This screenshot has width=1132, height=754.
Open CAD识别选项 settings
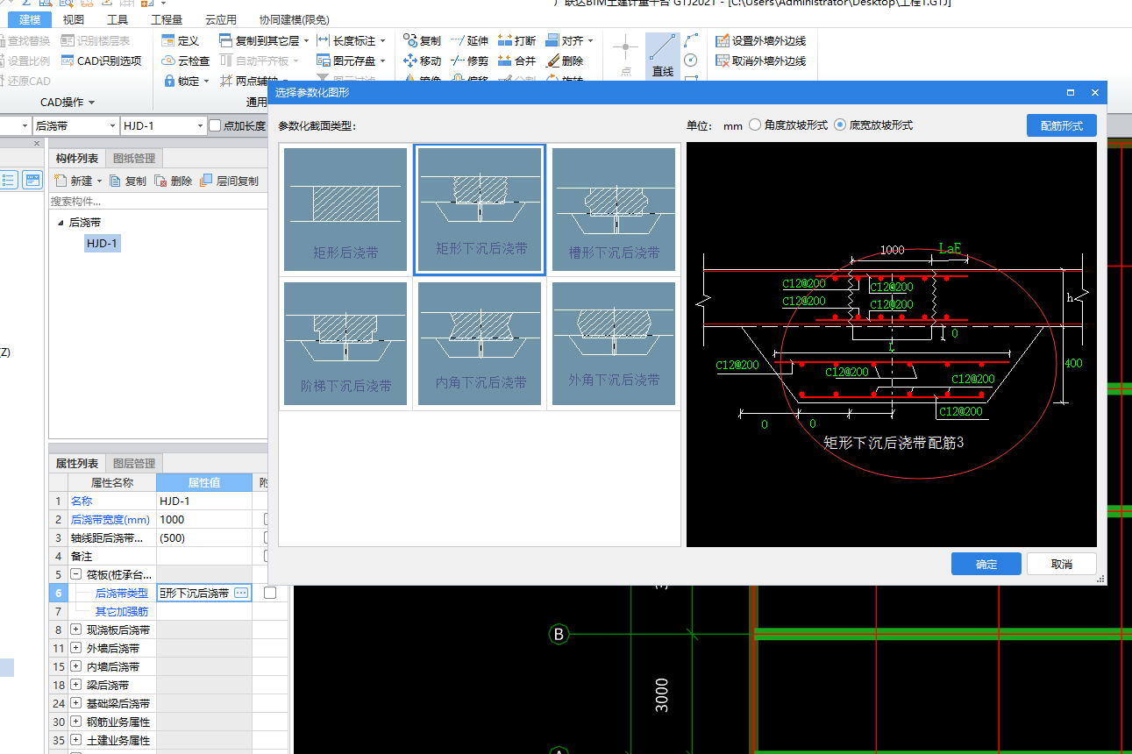pyautogui.click(x=101, y=60)
